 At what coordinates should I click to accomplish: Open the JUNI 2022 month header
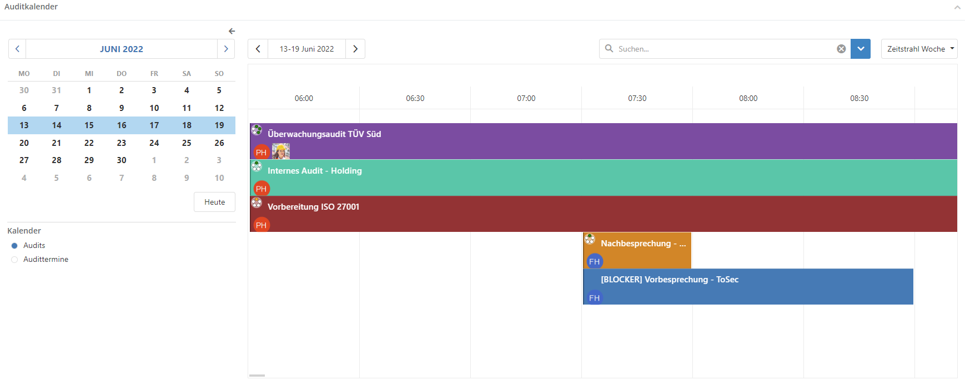point(122,49)
